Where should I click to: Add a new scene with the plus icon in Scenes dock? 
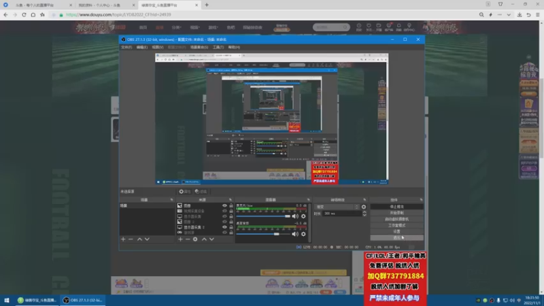coord(123,239)
